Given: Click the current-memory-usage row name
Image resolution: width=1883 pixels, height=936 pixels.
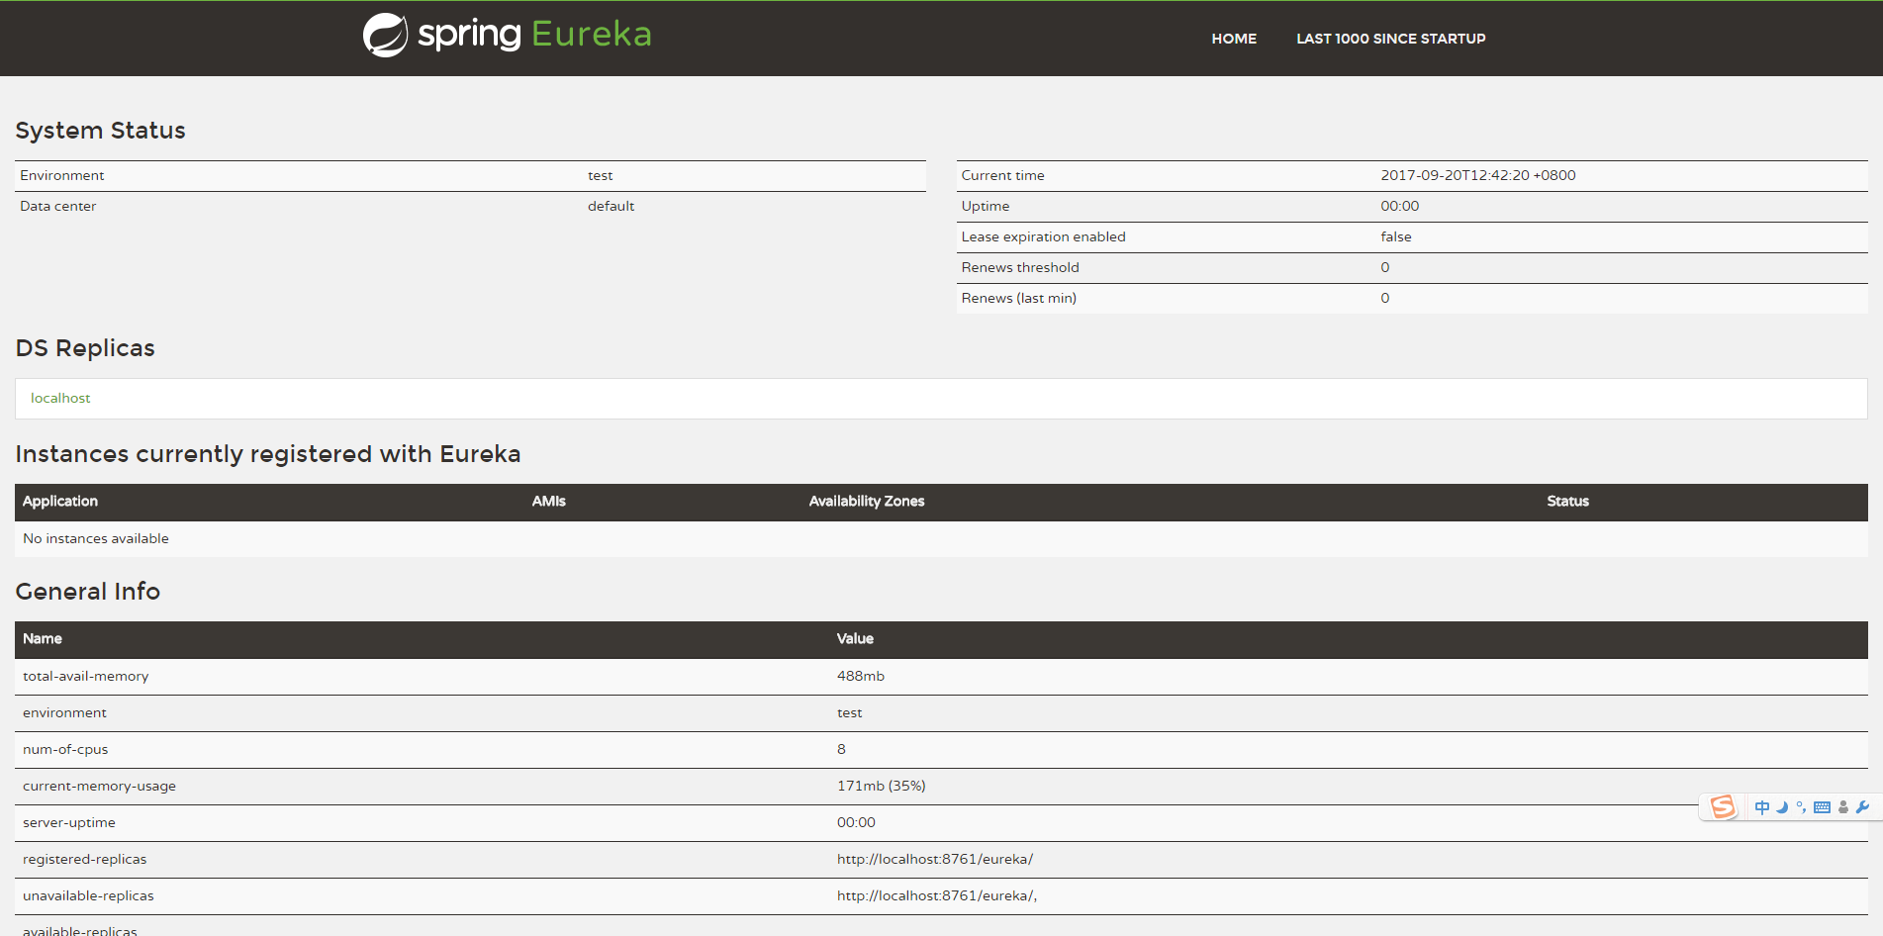Looking at the screenshot, I should click(100, 786).
